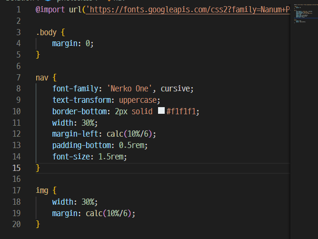This screenshot has height=239, width=318.
Task: Click line number 1 in the gutter
Action: coord(19,10)
